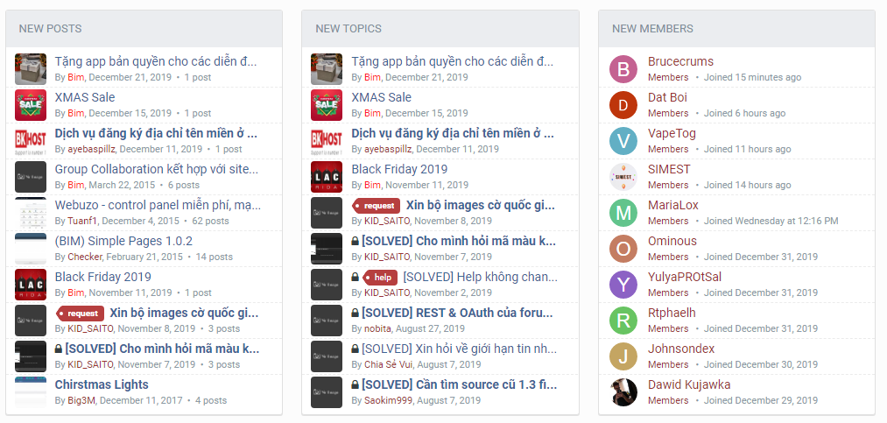The height and width of the screenshot is (423, 887).
Task: Select VapeTog's blue V avatar
Action: coord(623,141)
